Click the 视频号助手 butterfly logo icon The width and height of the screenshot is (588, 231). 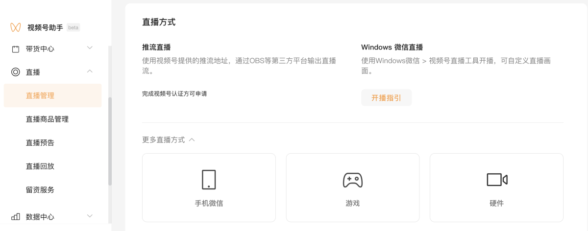(16, 27)
